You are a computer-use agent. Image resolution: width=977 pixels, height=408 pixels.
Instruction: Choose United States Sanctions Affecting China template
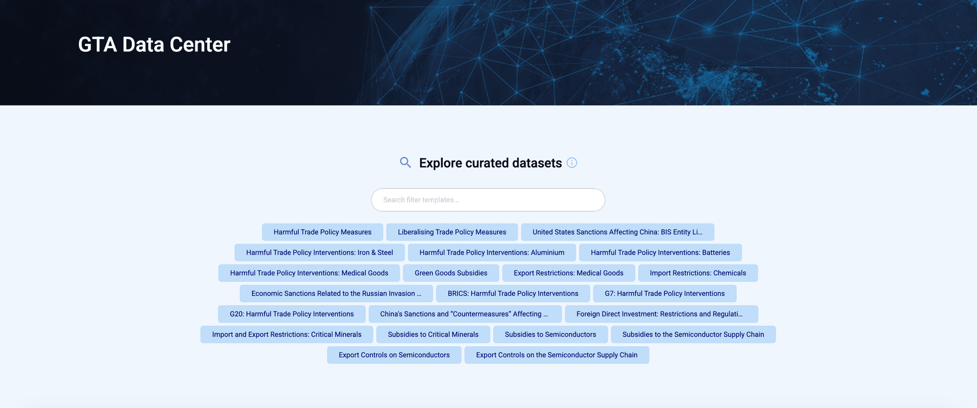(x=617, y=232)
